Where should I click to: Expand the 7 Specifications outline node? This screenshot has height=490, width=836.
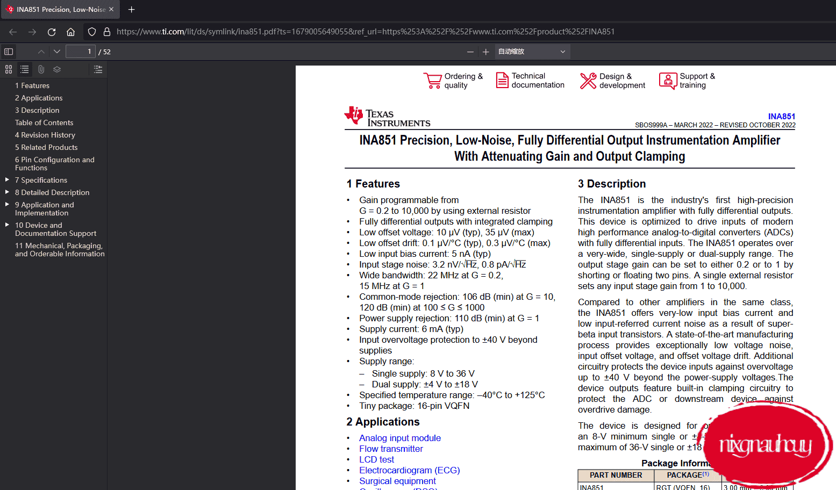(x=7, y=179)
